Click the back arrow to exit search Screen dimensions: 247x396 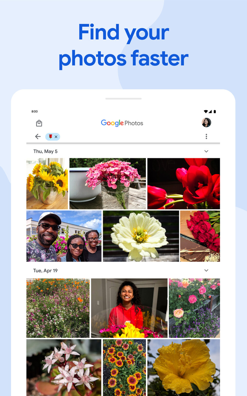37,137
